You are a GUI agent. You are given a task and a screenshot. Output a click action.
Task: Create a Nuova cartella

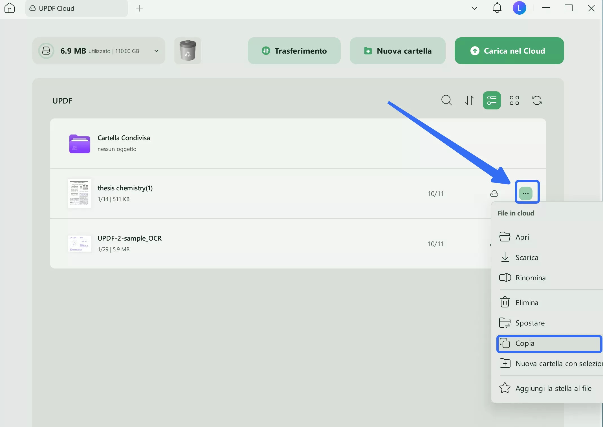(x=397, y=51)
